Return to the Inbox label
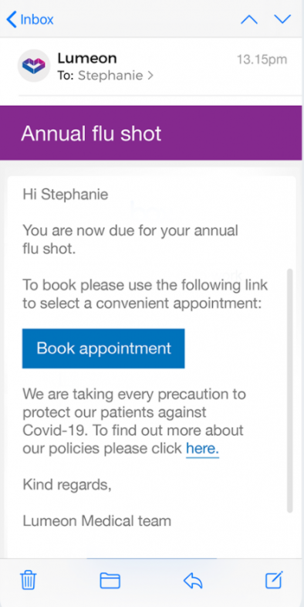The height and width of the screenshot is (607, 304). click(37, 19)
